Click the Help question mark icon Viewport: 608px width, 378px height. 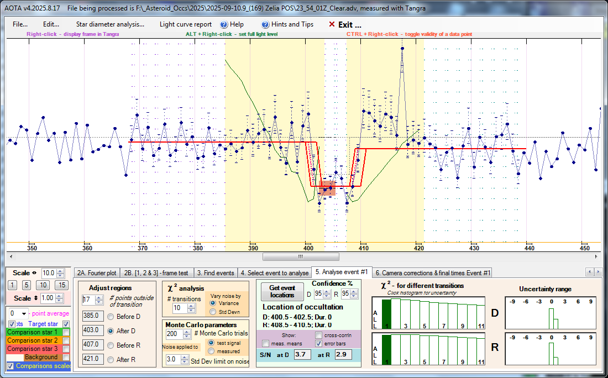click(x=224, y=24)
